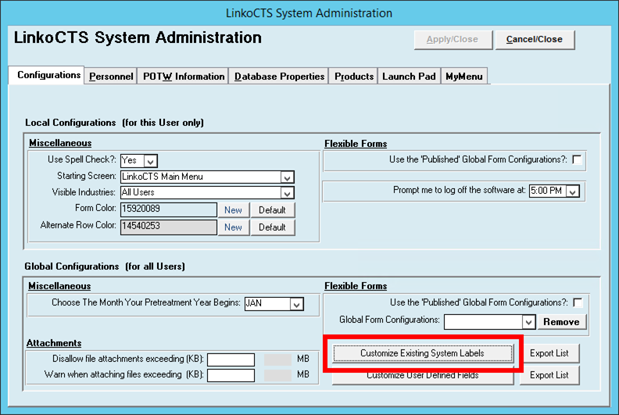The width and height of the screenshot is (619, 415).
Task: Click Disallow file attachments exceeding KB field
Action: click(231, 360)
